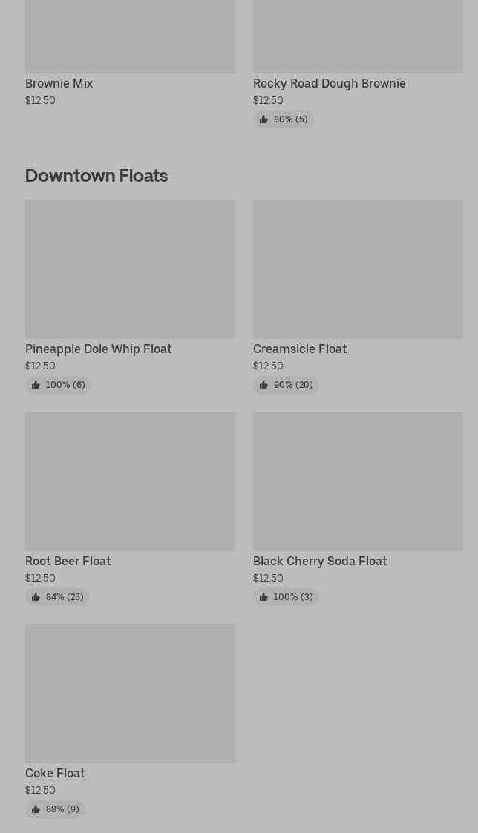The width and height of the screenshot is (478, 833).
Task: Click thumbs-up icon under Pineapple Dole Whip Float
Action: click(36, 385)
